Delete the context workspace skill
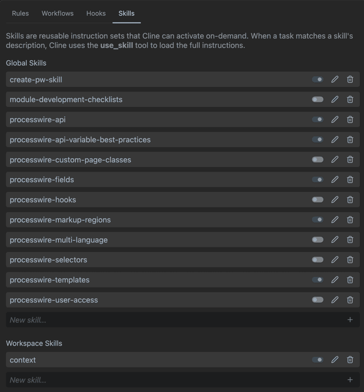The width and height of the screenshot is (364, 392). pos(350,360)
